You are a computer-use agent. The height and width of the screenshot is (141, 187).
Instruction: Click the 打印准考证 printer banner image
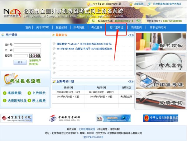[161, 81]
